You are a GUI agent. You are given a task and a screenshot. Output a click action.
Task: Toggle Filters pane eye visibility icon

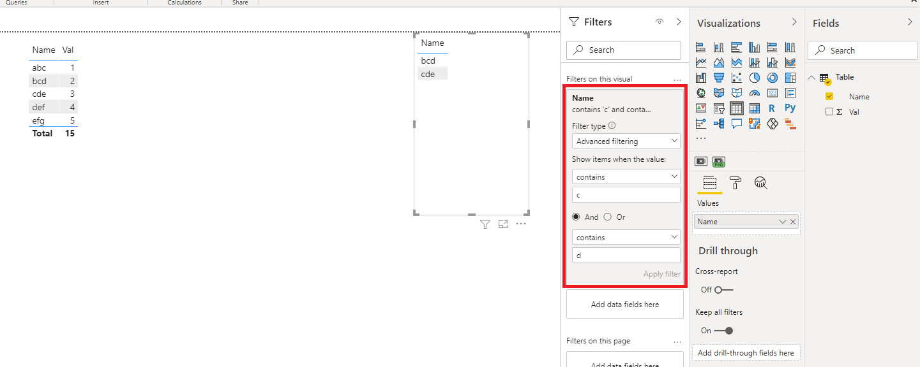click(x=660, y=22)
